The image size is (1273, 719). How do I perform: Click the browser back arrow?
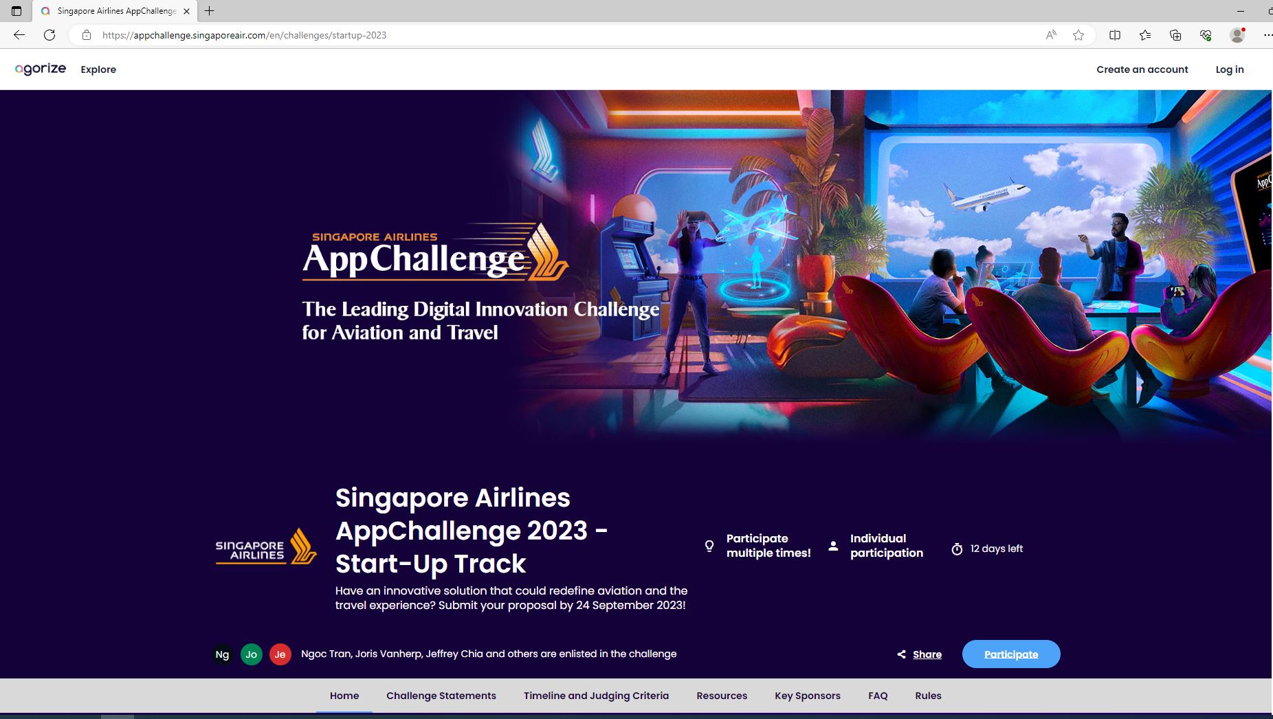coord(19,35)
